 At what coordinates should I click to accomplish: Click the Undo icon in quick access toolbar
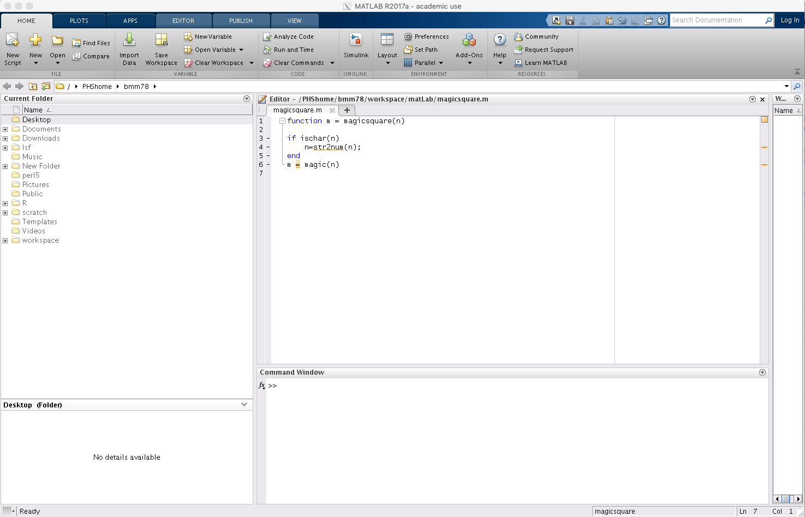(622, 20)
